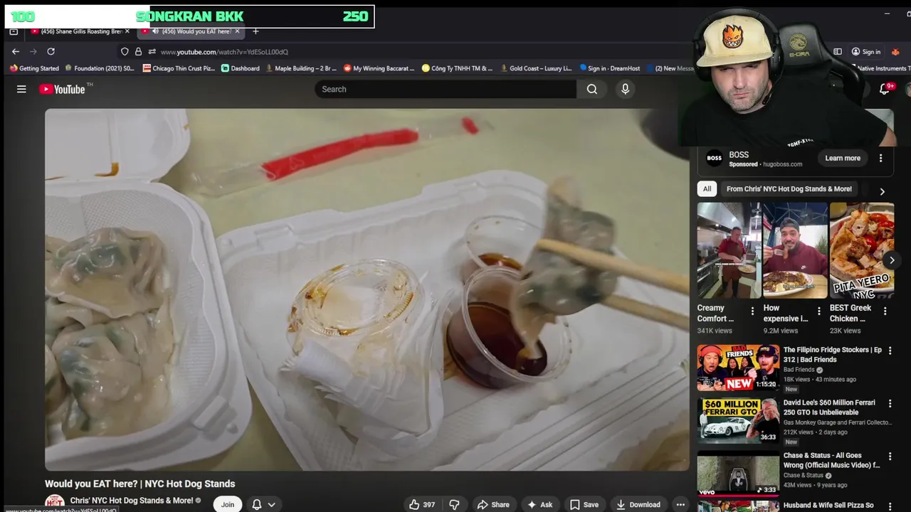The image size is (911, 512).
Task: Mute the playing tab's speaker icon
Action: point(155,31)
